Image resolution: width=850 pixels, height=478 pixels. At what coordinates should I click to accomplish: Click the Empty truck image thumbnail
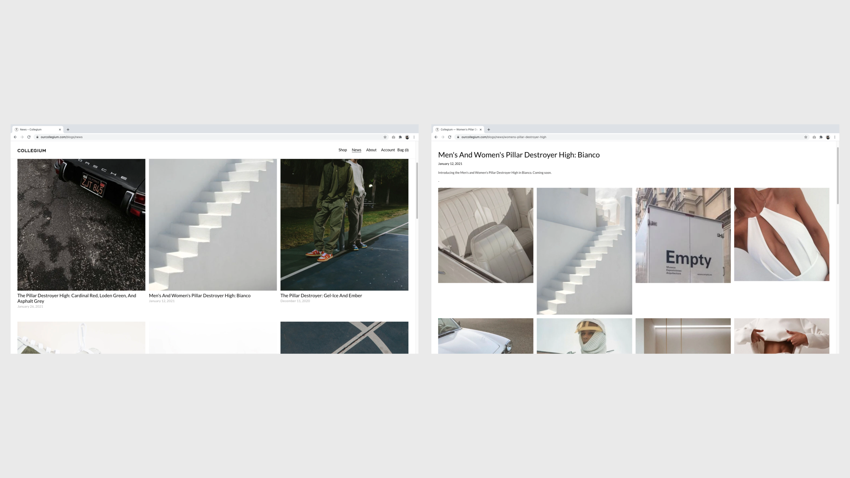pyautogui.click(x=683, y=235)
